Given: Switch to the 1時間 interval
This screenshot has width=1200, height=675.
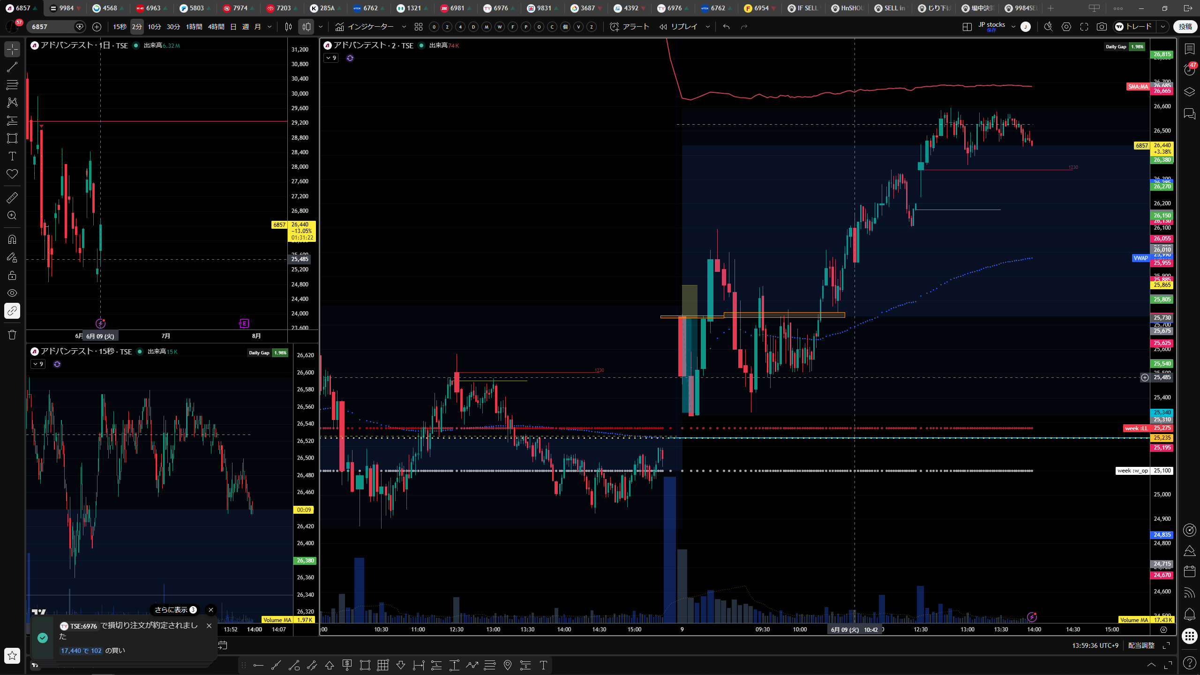Looking at the screenshot, I should coord(194,27).
